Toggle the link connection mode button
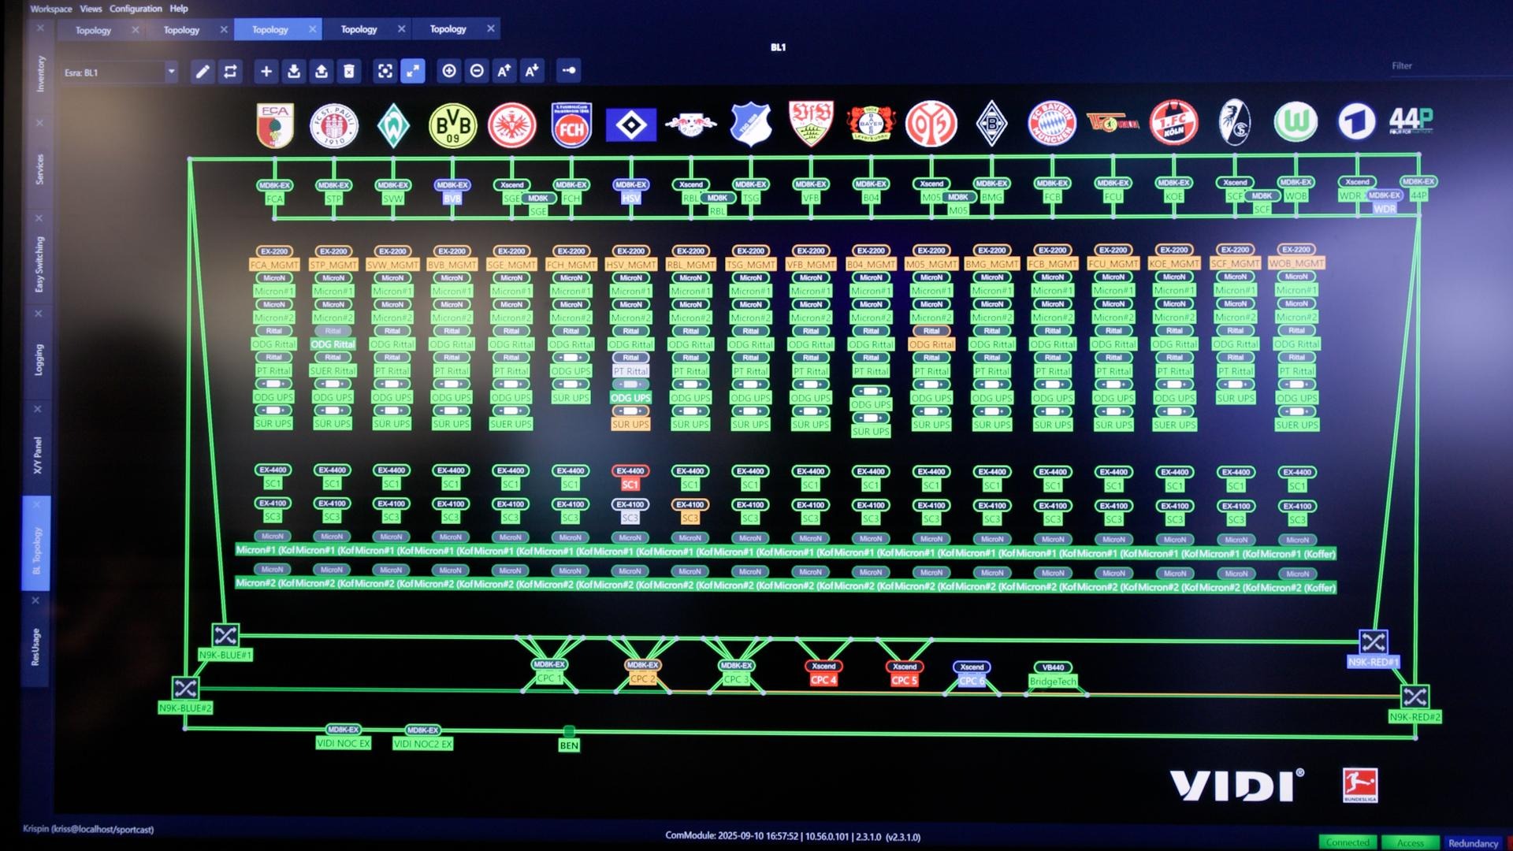The width and height of the screenshot is (1513, 851). point(569,70)
